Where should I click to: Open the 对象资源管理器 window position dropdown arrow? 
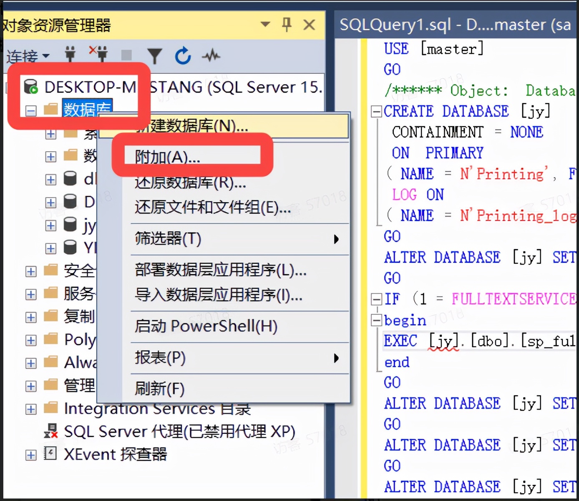point(265,24)
